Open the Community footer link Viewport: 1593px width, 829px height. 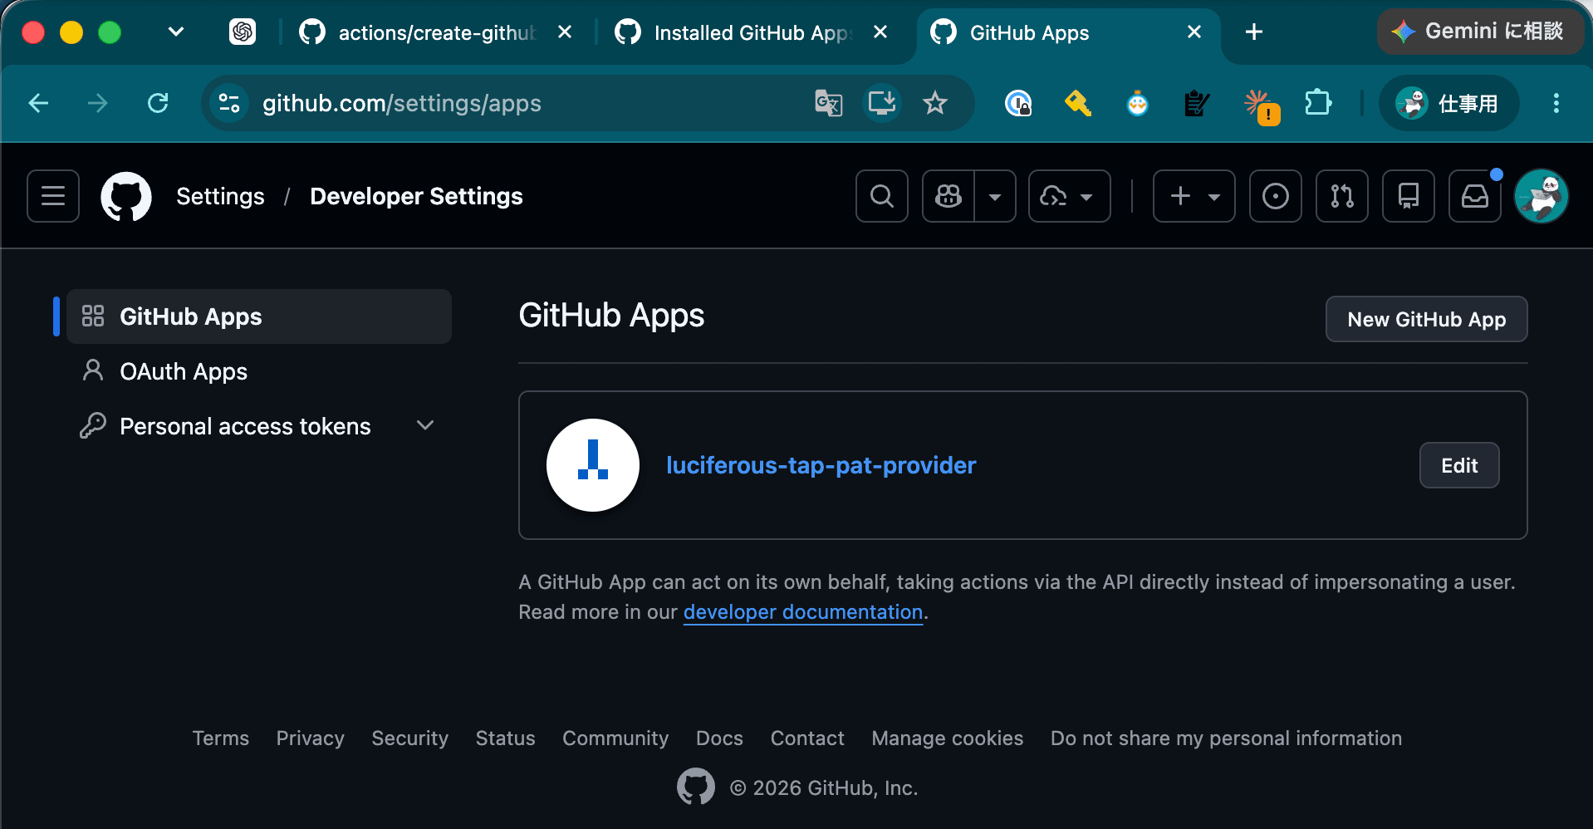point(615,738)
